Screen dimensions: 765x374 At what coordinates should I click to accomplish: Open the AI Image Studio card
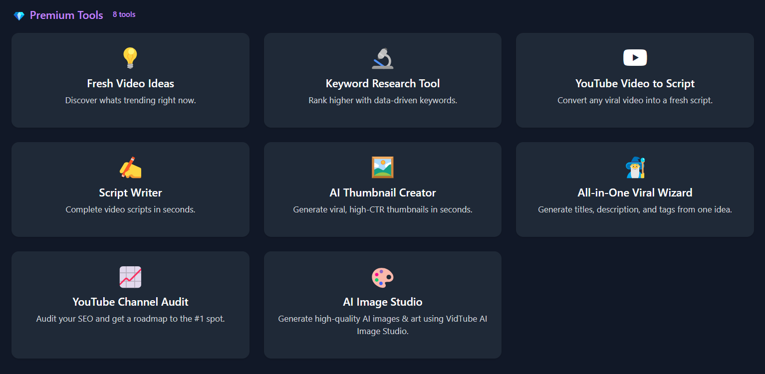point(383,304)
